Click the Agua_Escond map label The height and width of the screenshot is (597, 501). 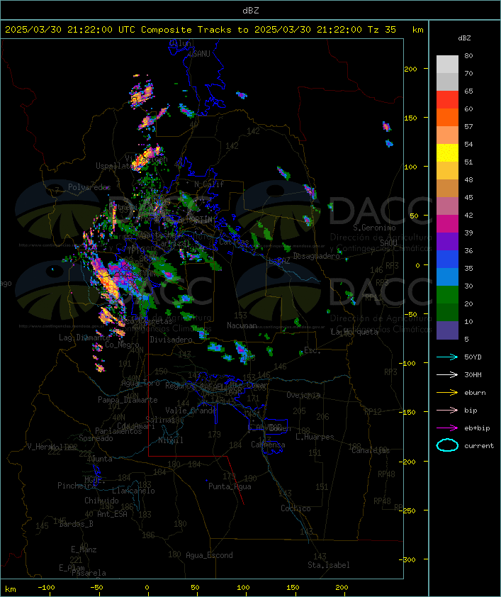point(209,555)
